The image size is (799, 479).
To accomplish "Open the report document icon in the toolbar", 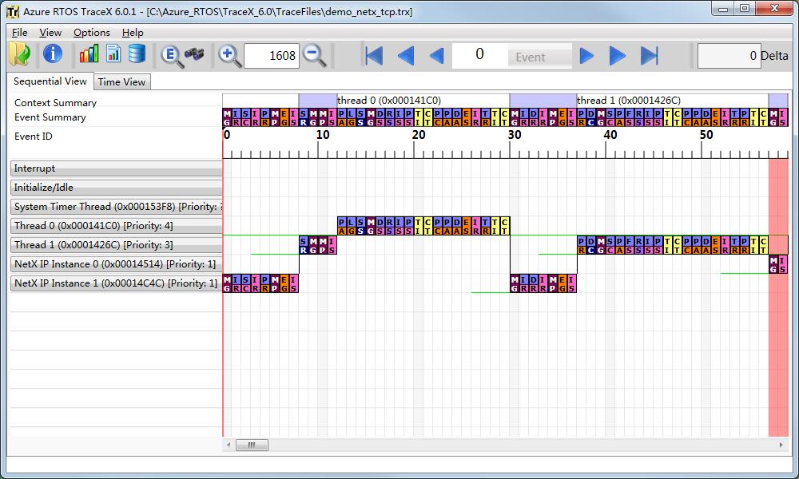I will click(x=113, y=53).
